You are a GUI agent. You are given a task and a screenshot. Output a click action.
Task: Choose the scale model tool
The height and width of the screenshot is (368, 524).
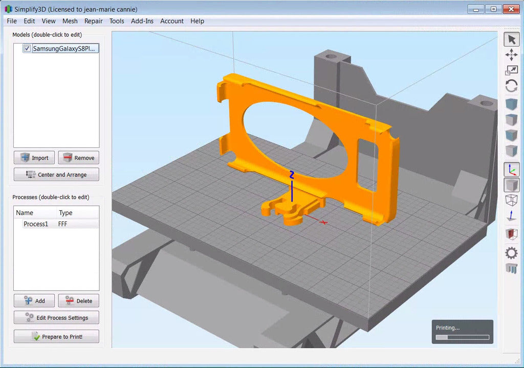point(511,70)
